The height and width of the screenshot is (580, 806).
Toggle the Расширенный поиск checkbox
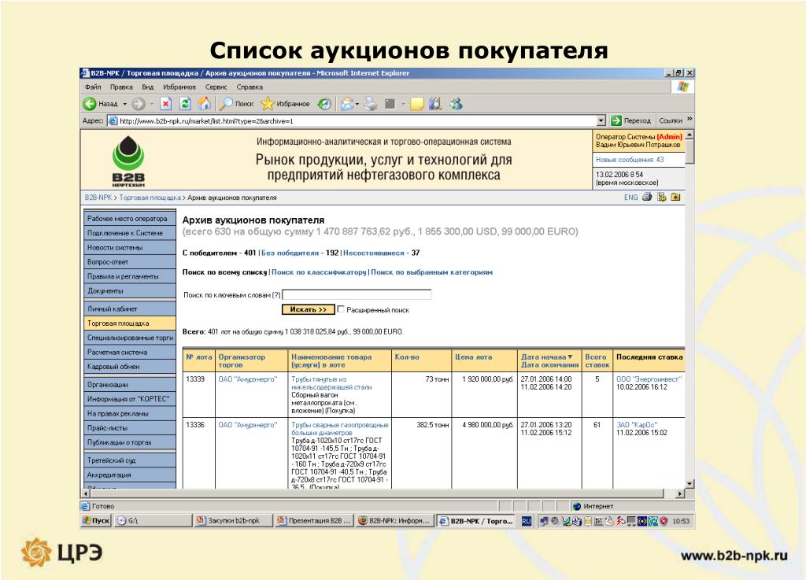tap(340, 309)
